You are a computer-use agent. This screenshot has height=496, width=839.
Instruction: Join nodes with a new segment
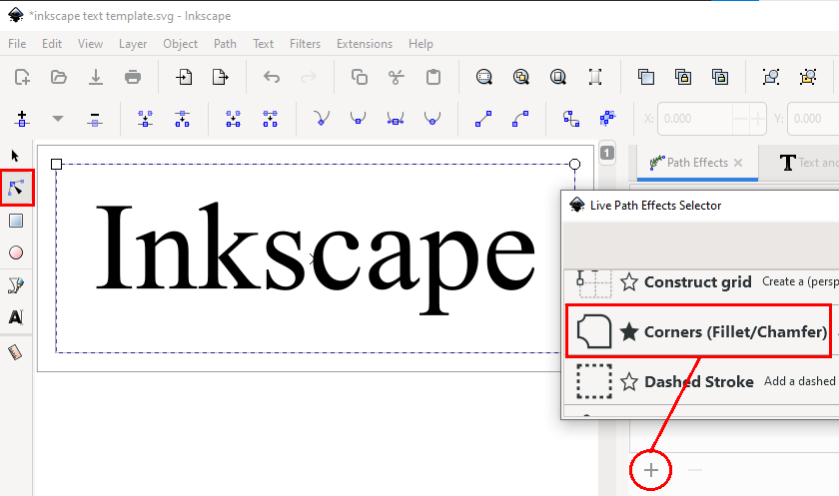pos(233,119)
